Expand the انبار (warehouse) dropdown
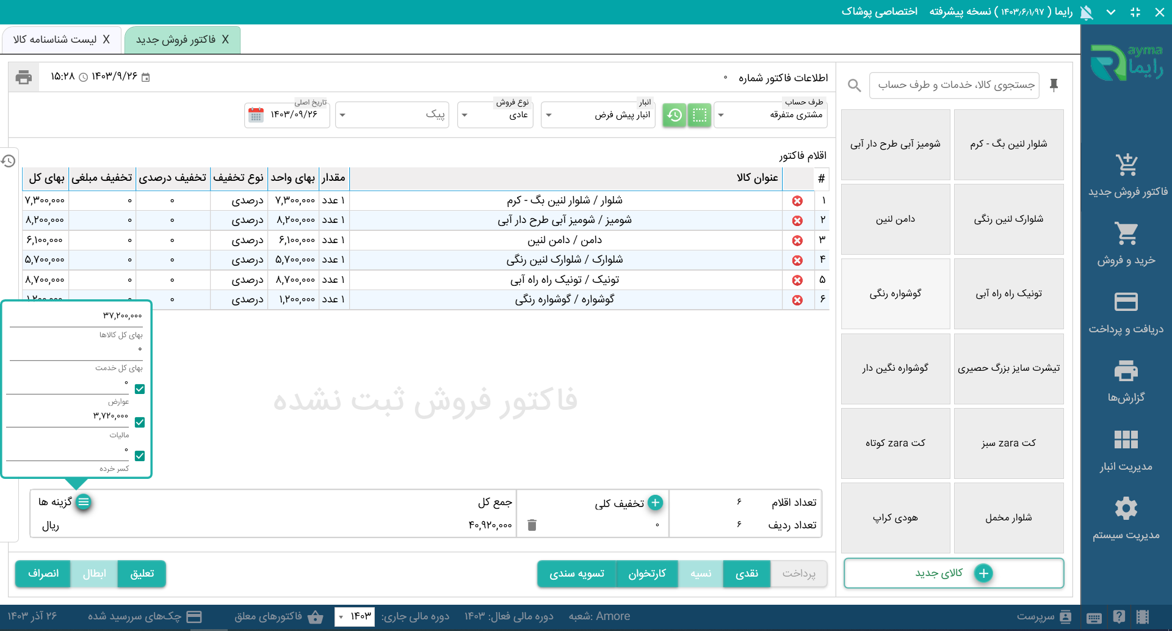This screenshot has width=1172, height=631. (549, 115)
